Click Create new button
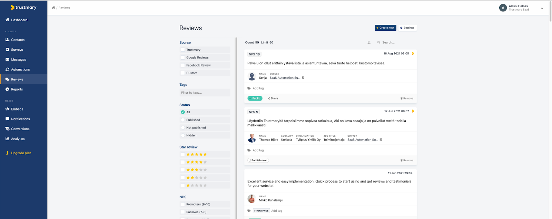552x219 pixels. tap(385, 28)
